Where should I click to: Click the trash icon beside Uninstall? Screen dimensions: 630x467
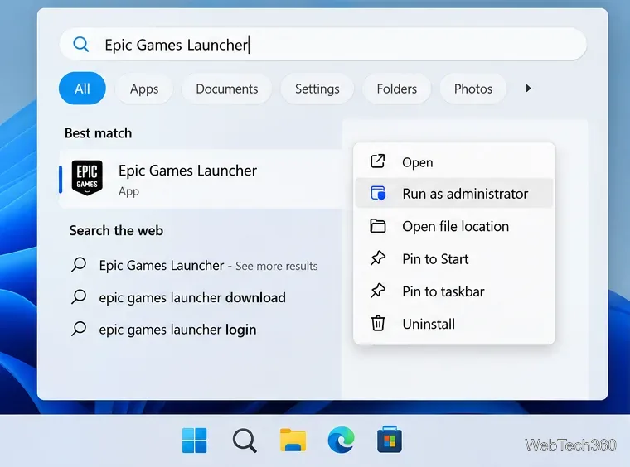(378, 323)
